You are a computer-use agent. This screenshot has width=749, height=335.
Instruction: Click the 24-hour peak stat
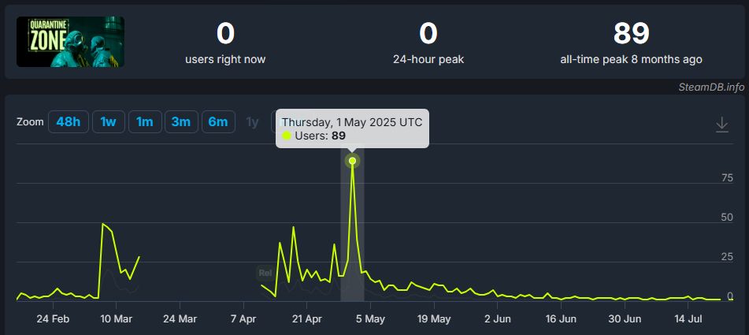(428, 34)
